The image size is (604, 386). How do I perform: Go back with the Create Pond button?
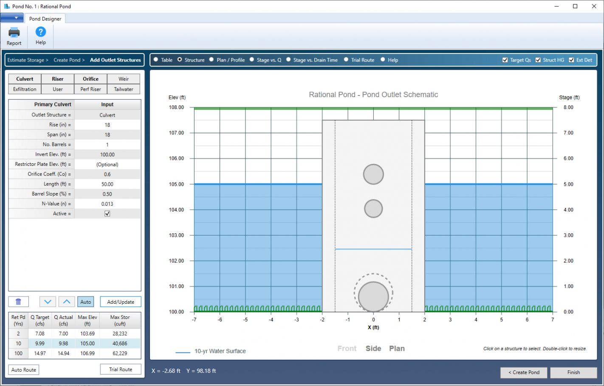click(524, 372)
